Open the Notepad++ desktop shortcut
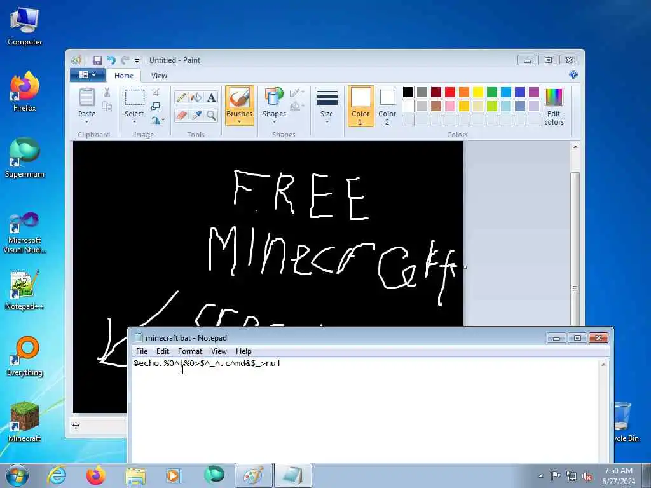Image resolution: width=651 pixels, height=488 pixels. pos(25,290)
